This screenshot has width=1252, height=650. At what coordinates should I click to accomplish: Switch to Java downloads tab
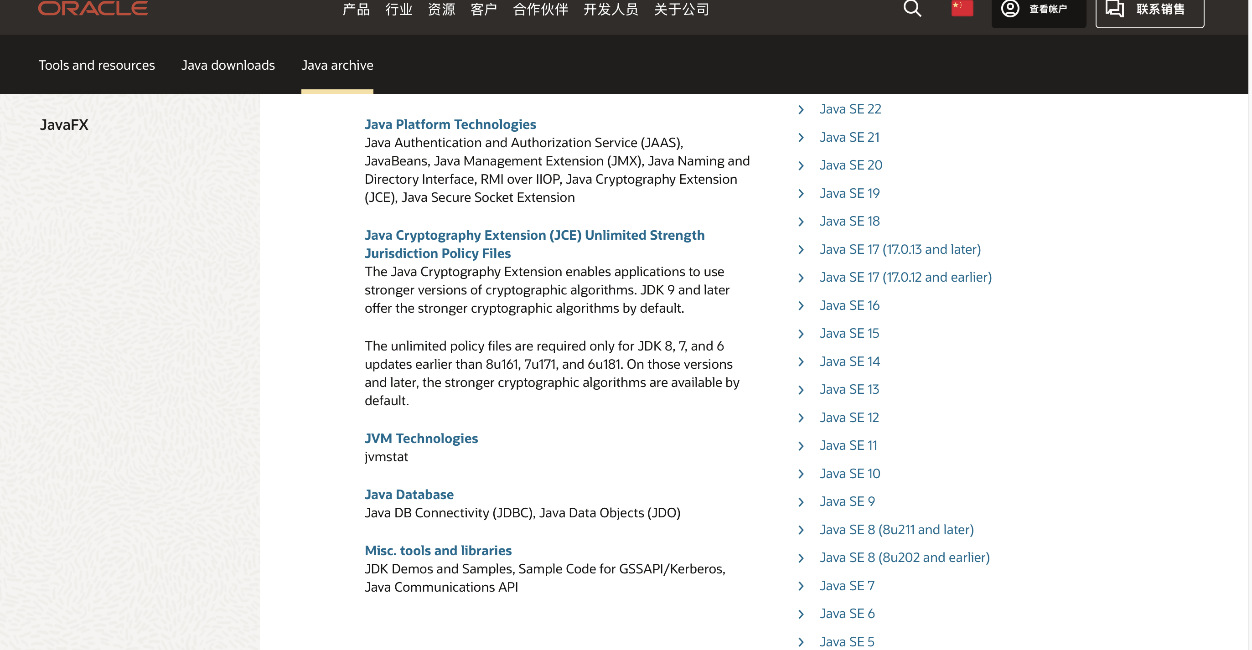coord(228,65)
